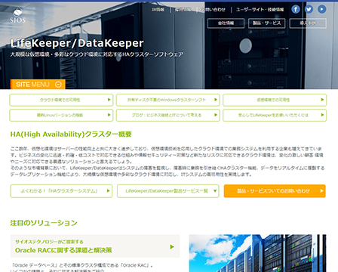Open the YouTube channel play icon
Viewport: 338px width, 272px height.
(x=321, y=10)
